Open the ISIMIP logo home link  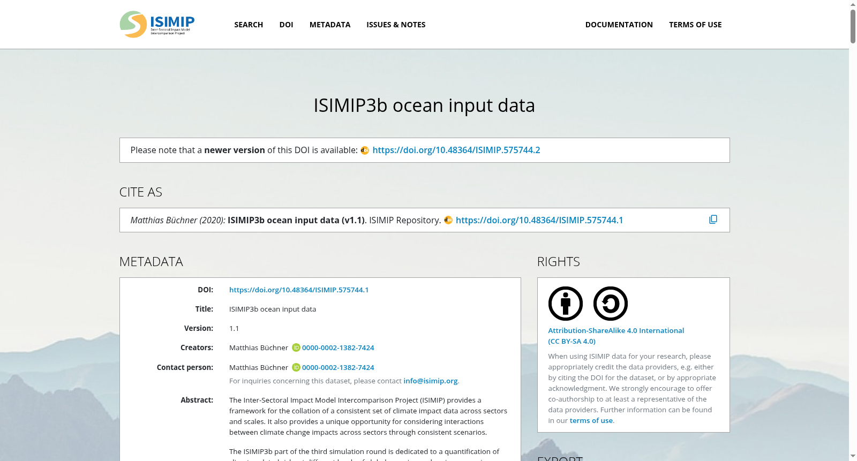coord(157,24)
